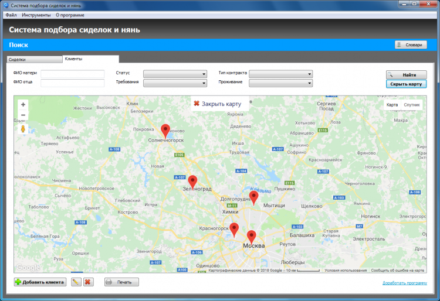Viewport: 440px width, 301px height.
Task: Click the Люберцы label on the map
Action: 293,262
